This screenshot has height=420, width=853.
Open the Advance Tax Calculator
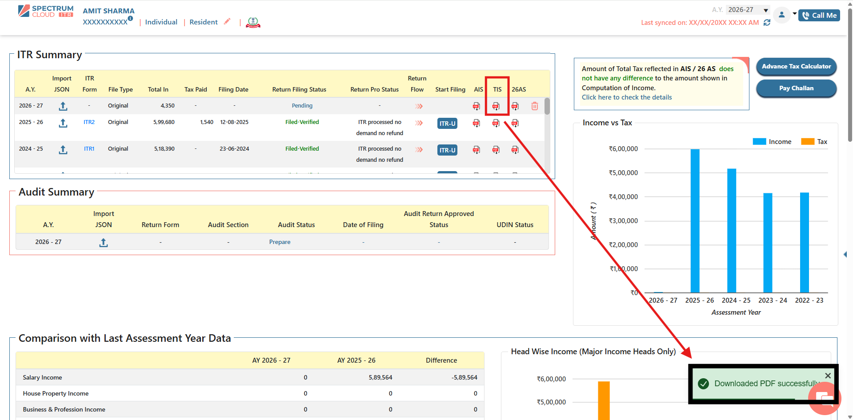coord(796,67)
